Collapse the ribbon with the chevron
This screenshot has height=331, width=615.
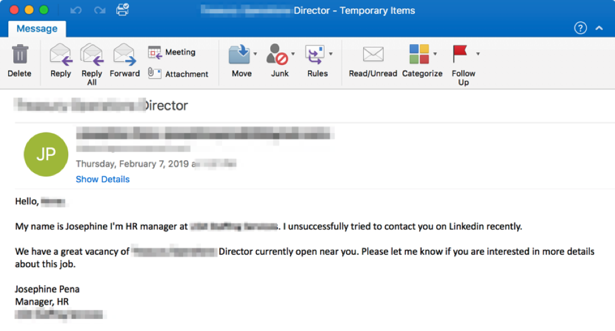599,28
